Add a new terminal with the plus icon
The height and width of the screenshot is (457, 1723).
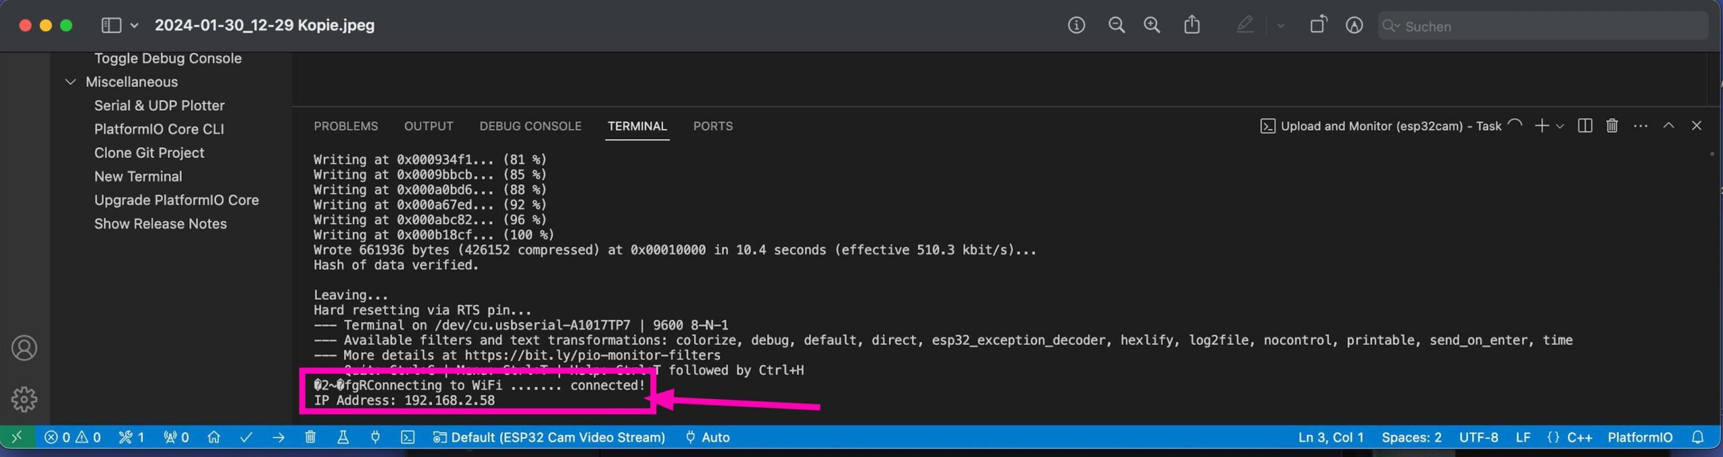[1541, 126]
